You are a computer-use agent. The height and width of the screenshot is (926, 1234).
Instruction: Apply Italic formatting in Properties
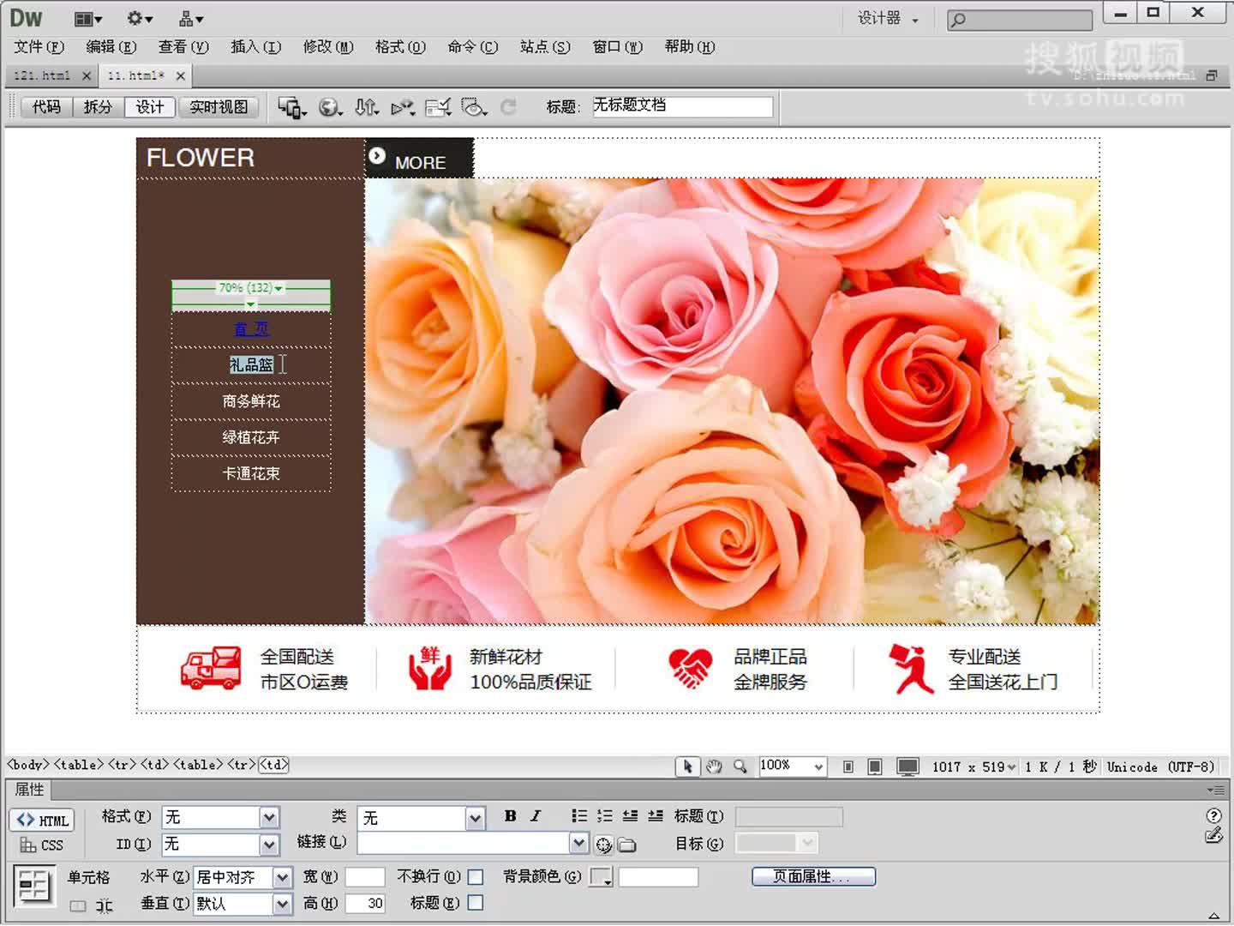tap(536, 816)
